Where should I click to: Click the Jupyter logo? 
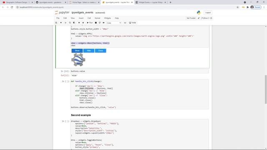(x=62, y=12)
